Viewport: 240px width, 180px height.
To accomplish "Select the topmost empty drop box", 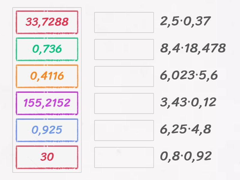I will point(124,22).
